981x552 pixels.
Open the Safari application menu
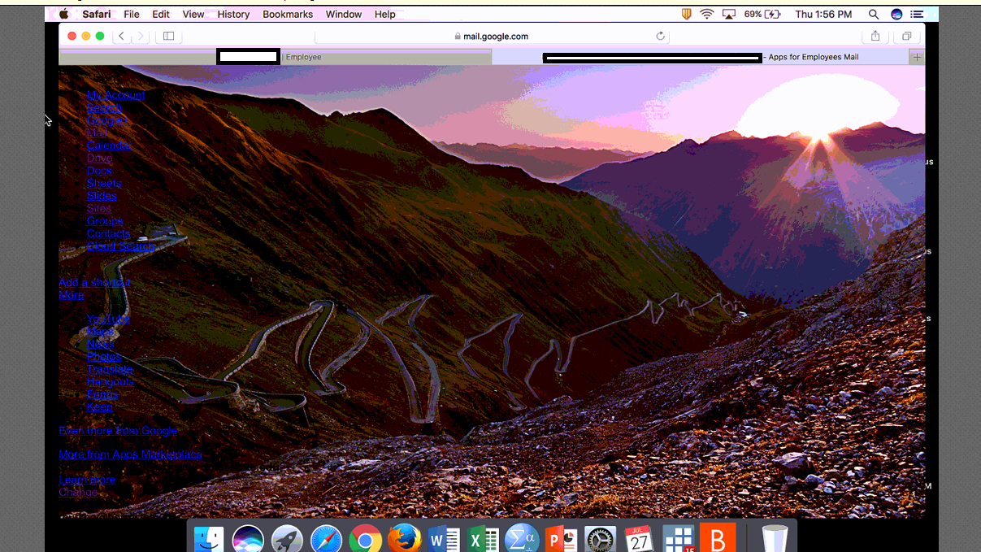(x=97, y=14)
